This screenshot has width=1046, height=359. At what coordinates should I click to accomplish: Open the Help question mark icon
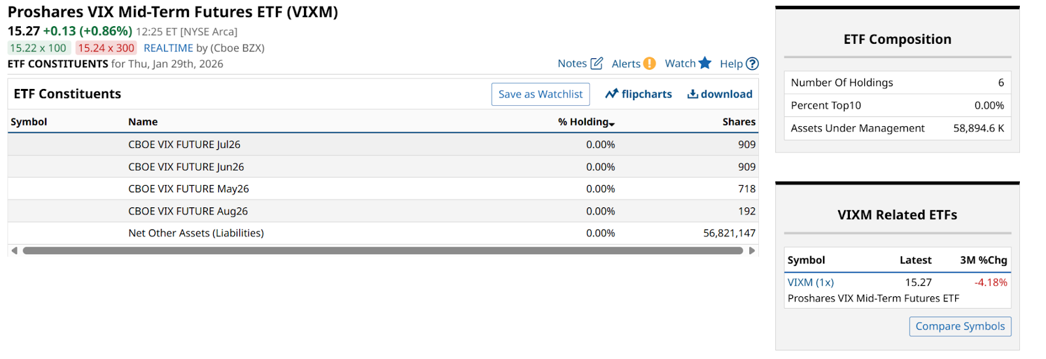[752, 63]
